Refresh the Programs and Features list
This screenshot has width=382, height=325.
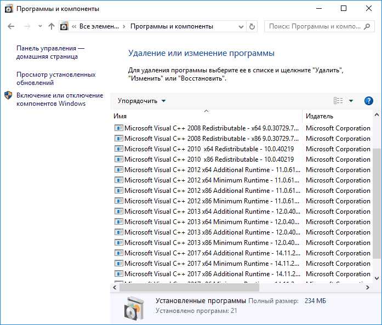point(252,26)
